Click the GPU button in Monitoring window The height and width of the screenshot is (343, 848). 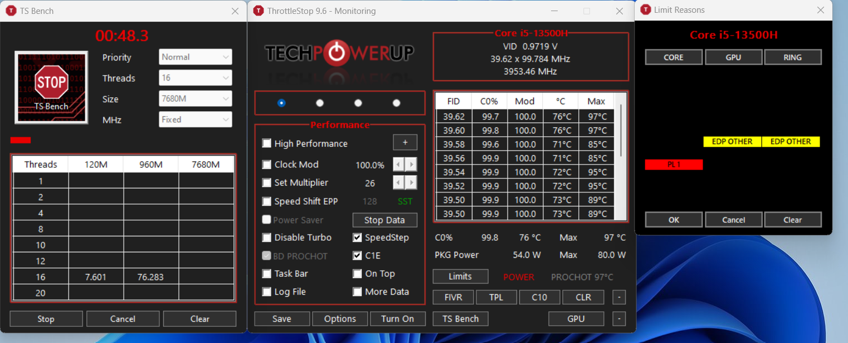click(x=576, y=319)
